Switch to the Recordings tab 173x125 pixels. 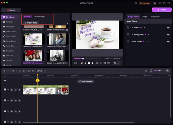[40, 17]
